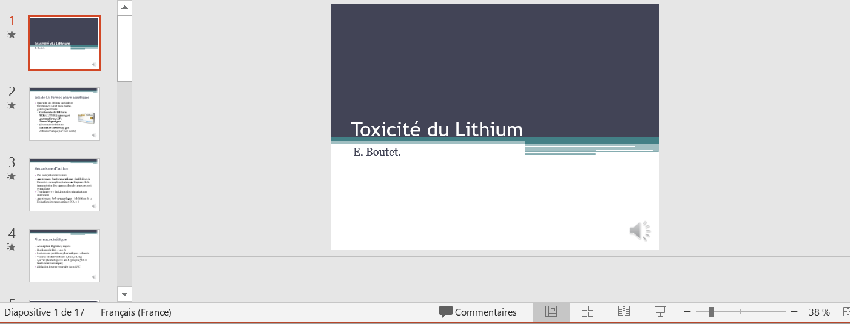Screen dimensions: 850x324
Task: Open Reading view from status bar
Action: pyautogui.click(x=624, y=312)
